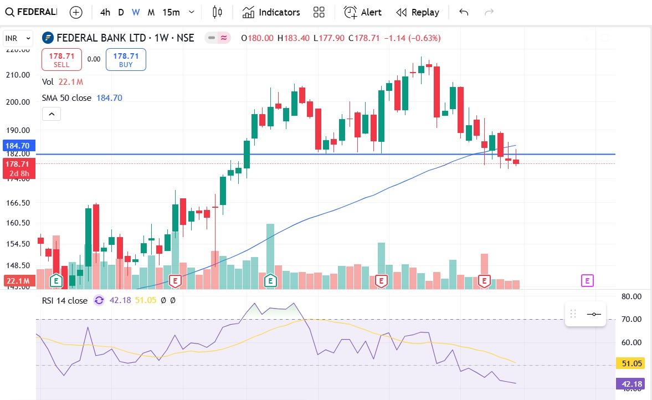This screenshot has height=400, width=652.
Task: Collapse the indicator legend chevron
Action: click(x=52, y=114)
